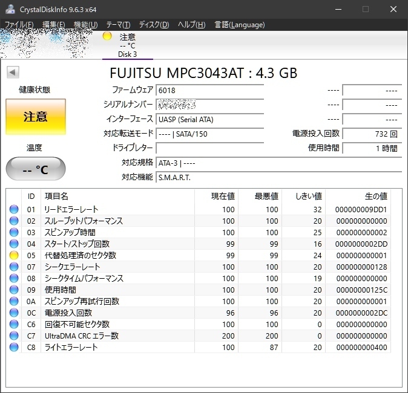Select the スループットパフォーマンス attribute row
The width and height of the screenshot is (408, 393).
(199, 221)
